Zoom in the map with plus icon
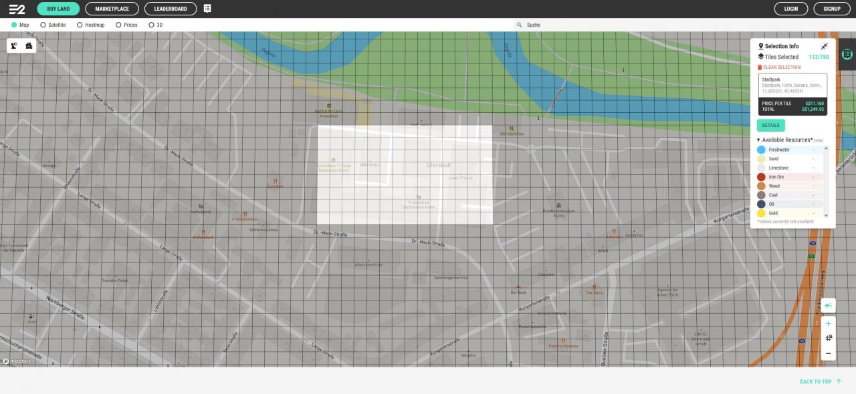This screenshot has height=394, width=856. [x=828, y=323]
